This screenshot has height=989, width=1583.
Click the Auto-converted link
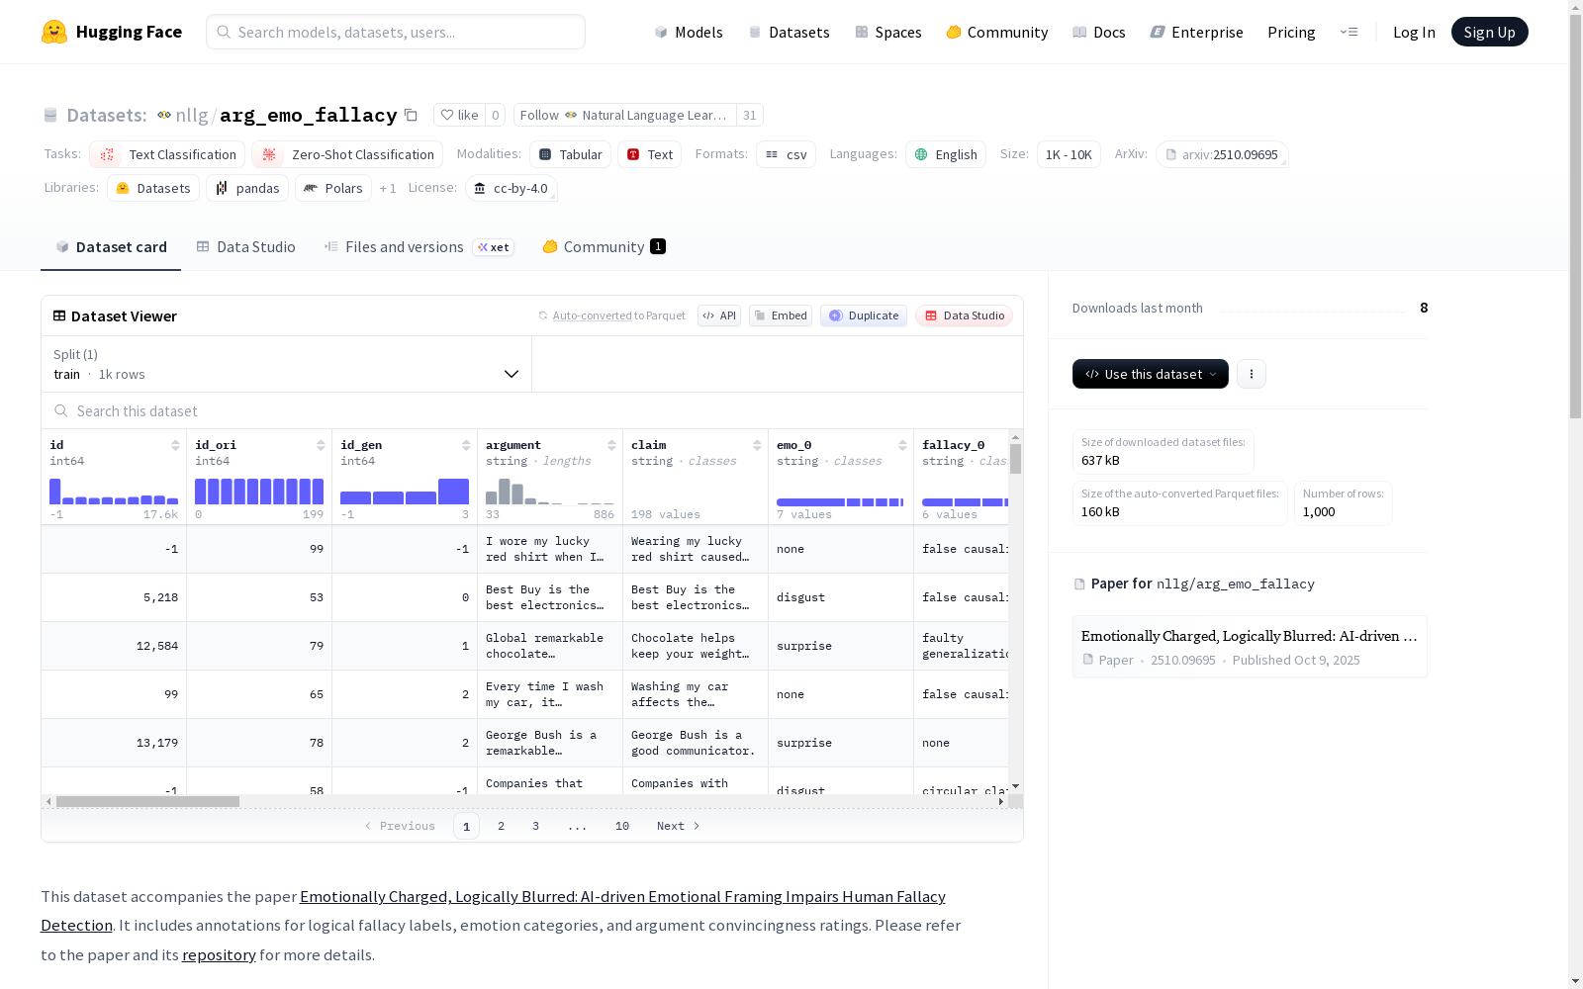click(x=592, y=315)
